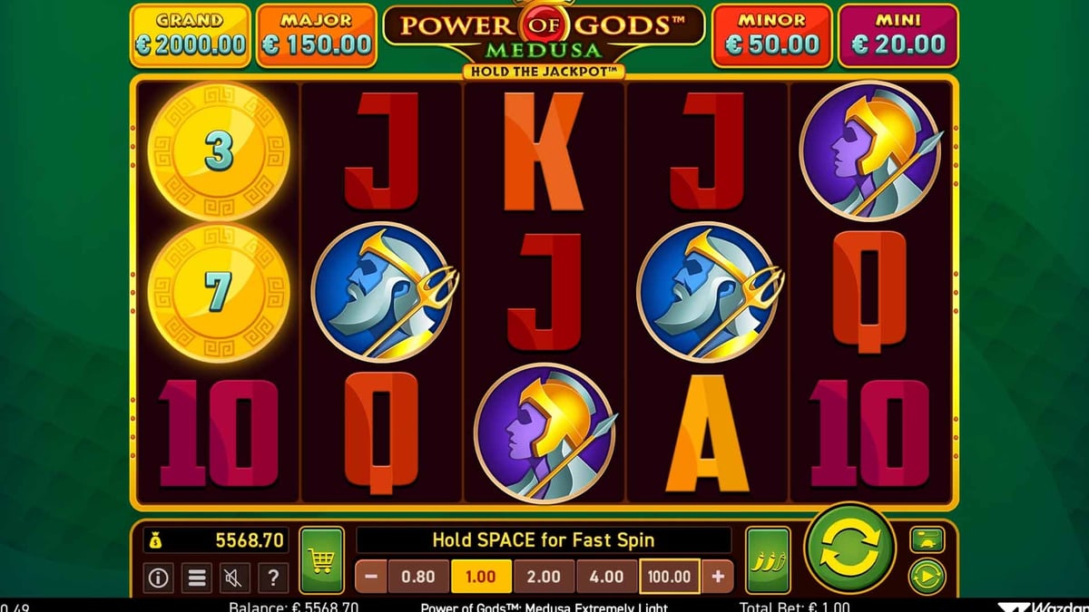The image size is (1089, 612).
Task: Open help with the question mark icon
Action: [x=273, y=576]
